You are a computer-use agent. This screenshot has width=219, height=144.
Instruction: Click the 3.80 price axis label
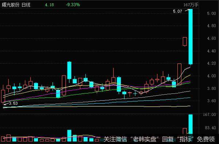[211, 88]
